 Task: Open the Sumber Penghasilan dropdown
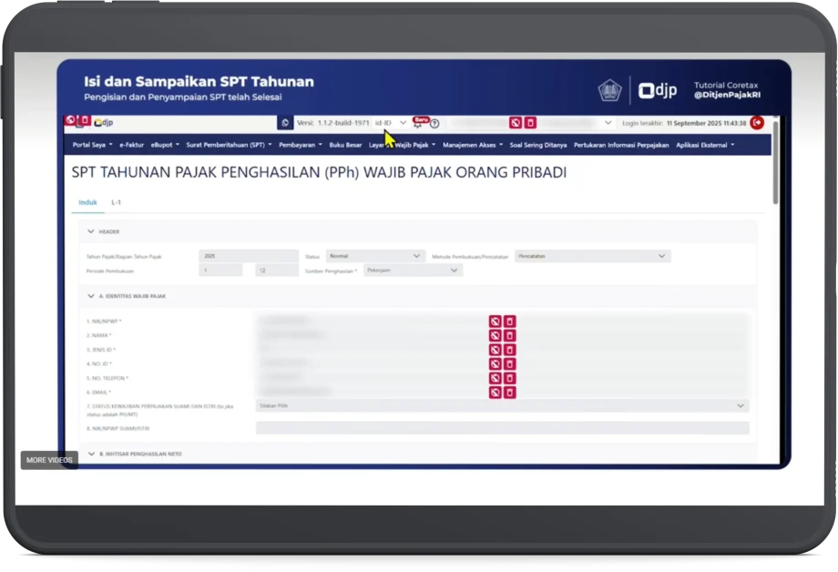pyautogui.click(x=413, y=271)
